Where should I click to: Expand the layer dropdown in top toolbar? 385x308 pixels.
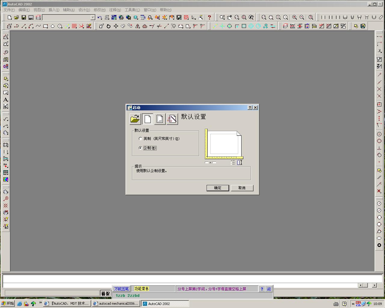coord(93,17)
